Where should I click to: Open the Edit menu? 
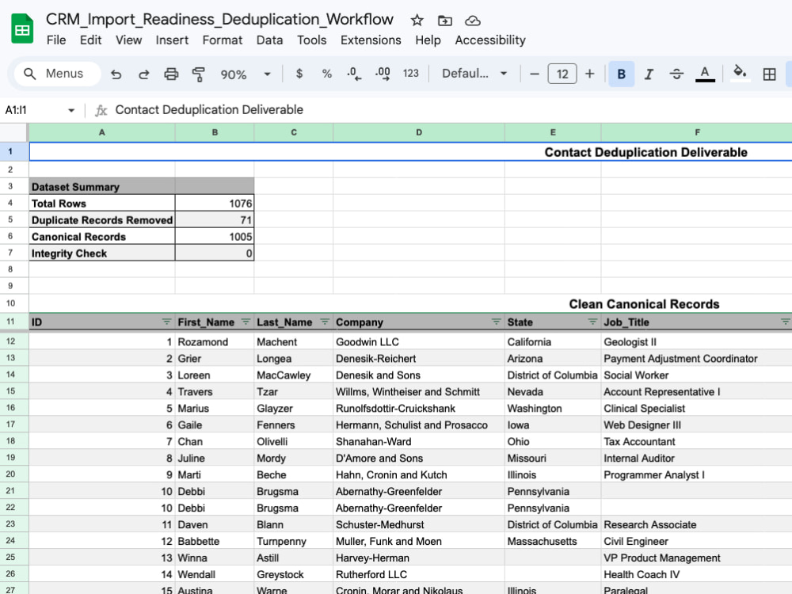[91, 40]
